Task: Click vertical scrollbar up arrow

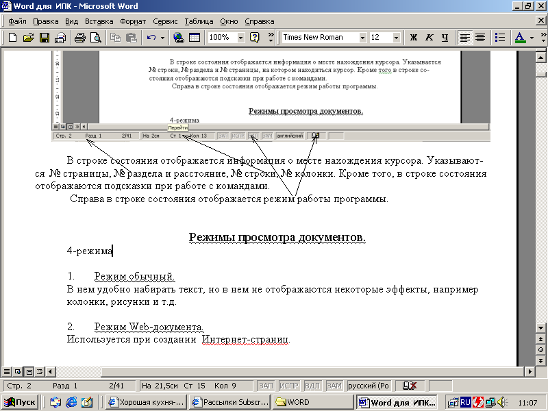Action: (540, 58)
